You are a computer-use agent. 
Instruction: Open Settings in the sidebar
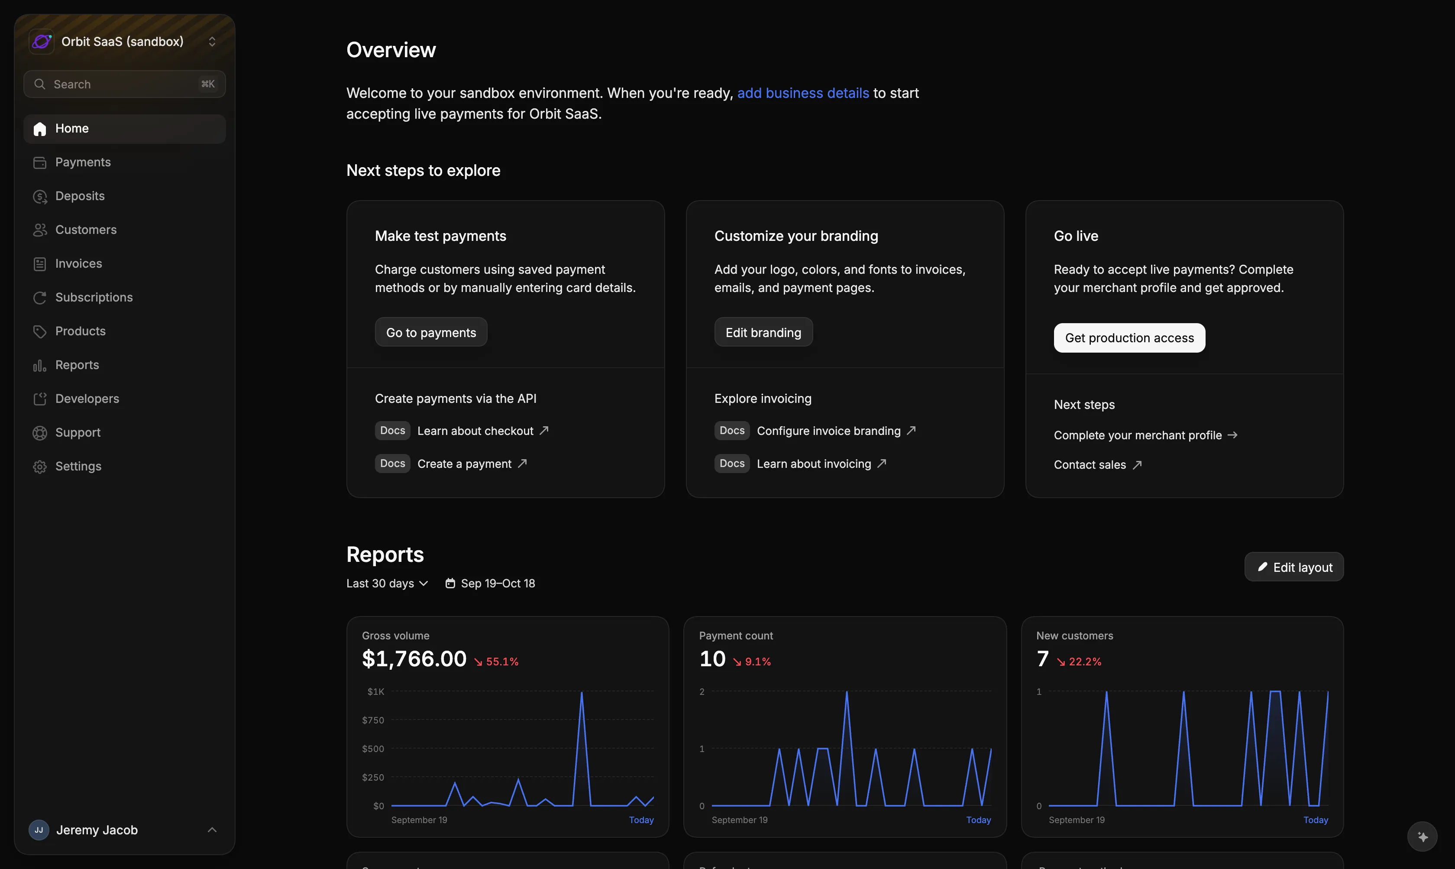124,467
